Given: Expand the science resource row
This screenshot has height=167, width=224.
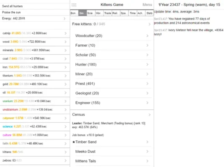Looking at the screenshot, I should tap(35, 127).
